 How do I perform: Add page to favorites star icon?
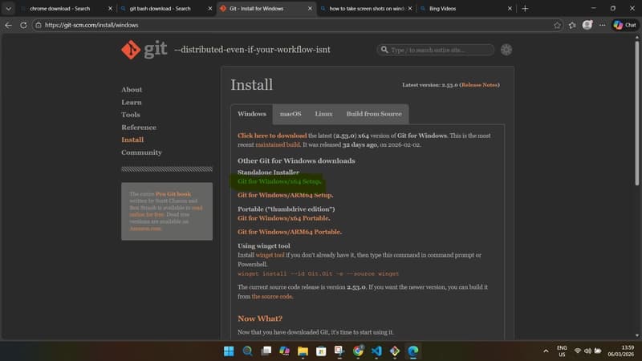tap(557, 25)
